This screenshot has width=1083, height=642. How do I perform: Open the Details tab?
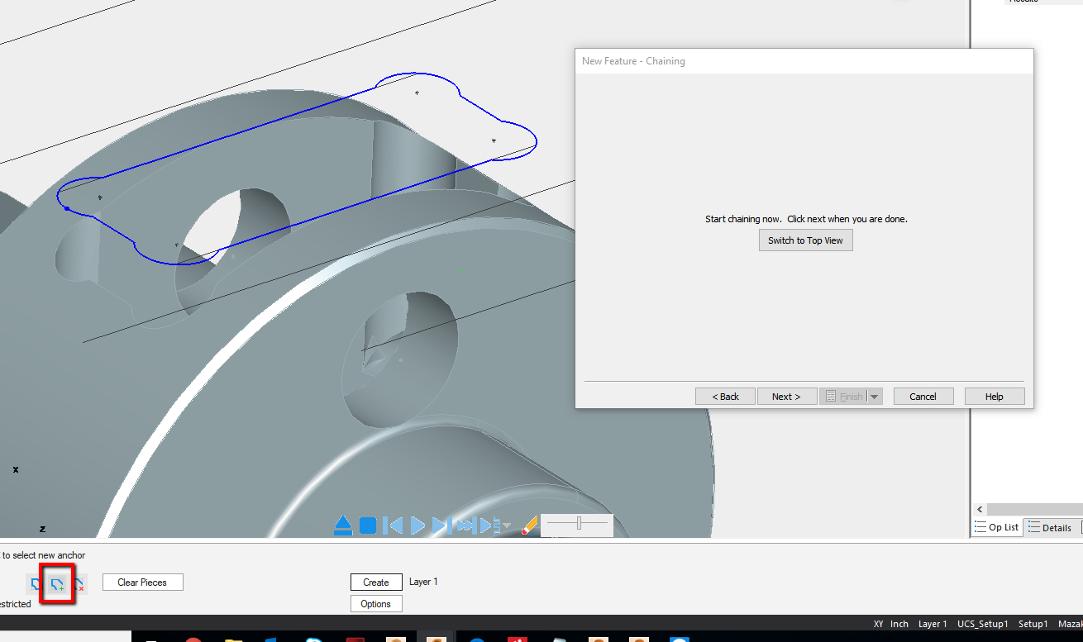coord(1052,527)
